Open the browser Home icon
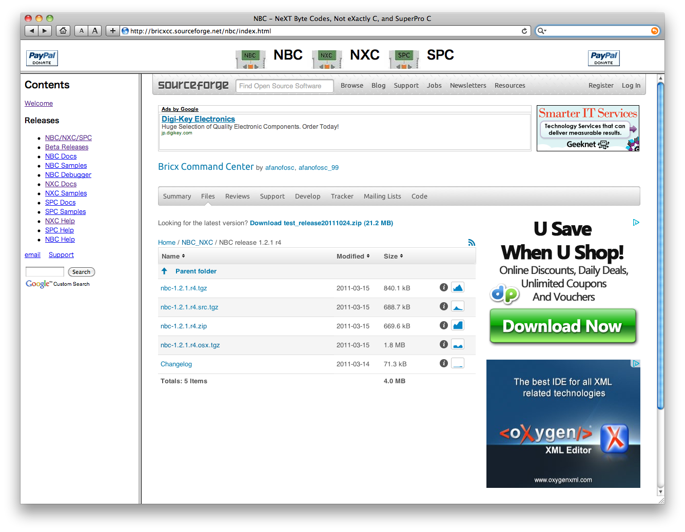Screen dimensions: 685x532 pos(63,31)
